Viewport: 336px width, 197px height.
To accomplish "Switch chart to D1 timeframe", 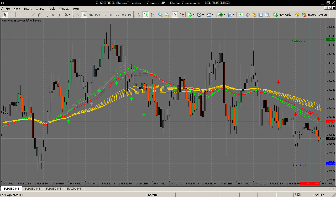I will pos(117,15).
